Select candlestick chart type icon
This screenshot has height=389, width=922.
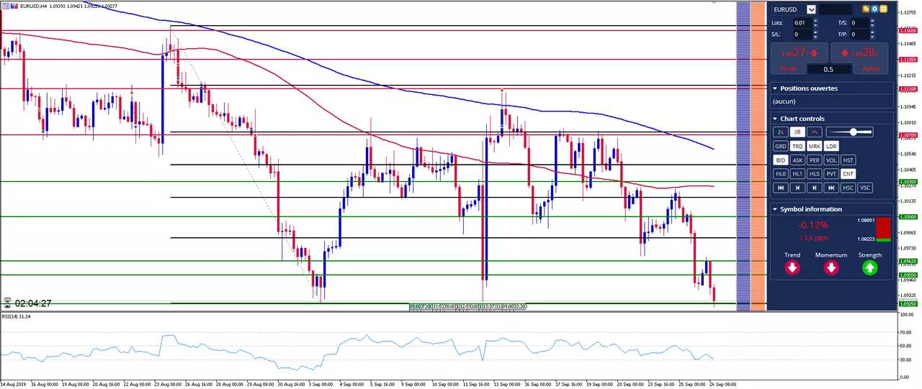[x=797, y=132]
